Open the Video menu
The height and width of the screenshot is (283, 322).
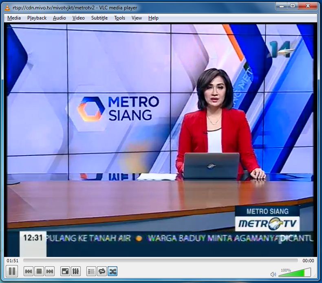click(x=78, y=18)
